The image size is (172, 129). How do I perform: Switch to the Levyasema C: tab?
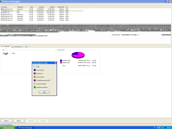tap(5, 46)
